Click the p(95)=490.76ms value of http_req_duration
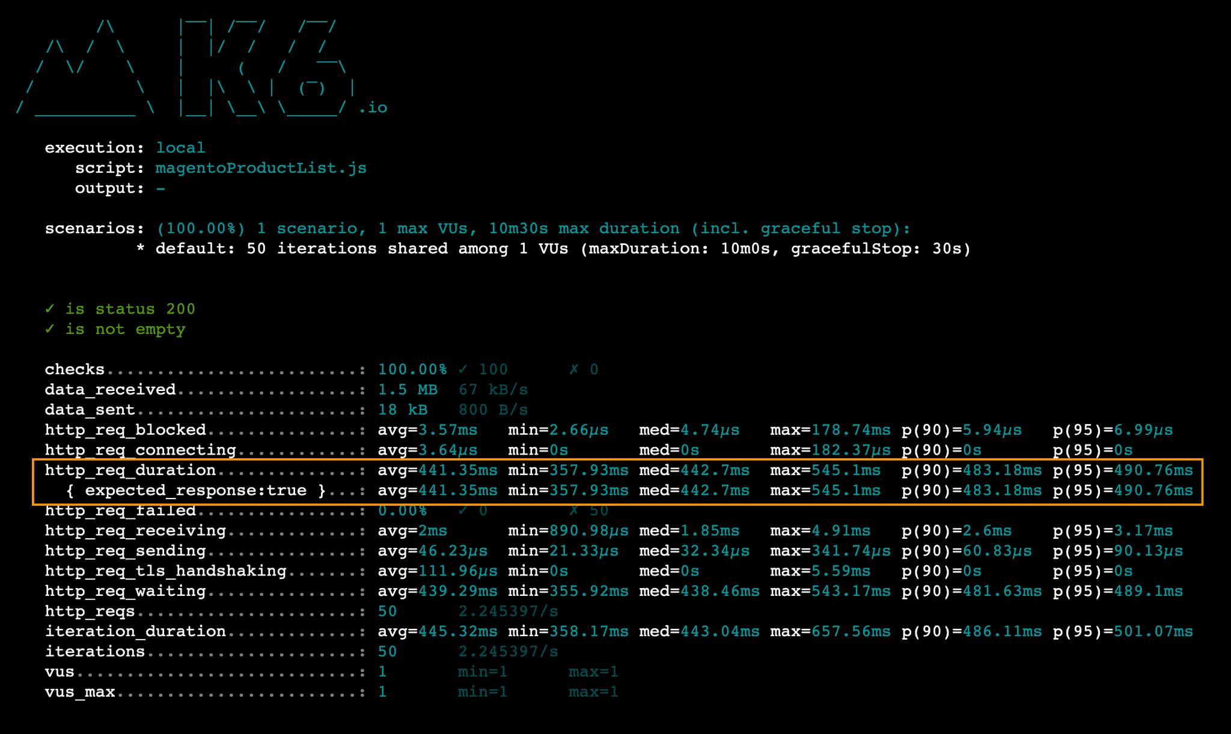This screenshot has height=734, width=1231. 1123,470
